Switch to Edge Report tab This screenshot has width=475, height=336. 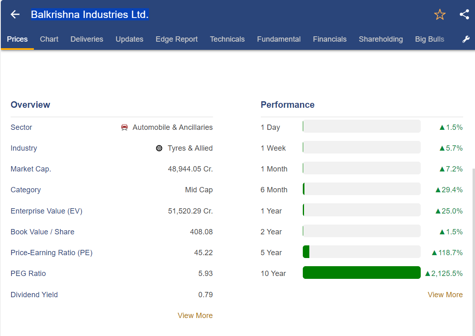pyautogui.click(x=177, y=39)
